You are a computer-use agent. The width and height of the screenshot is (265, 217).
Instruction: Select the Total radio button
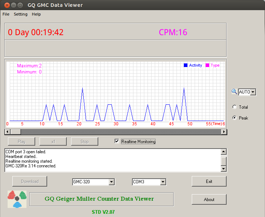[235, 107]
